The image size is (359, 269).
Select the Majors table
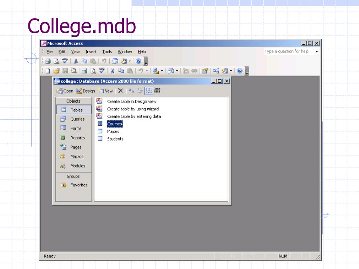pyautogui.click(x=113, y=131)
